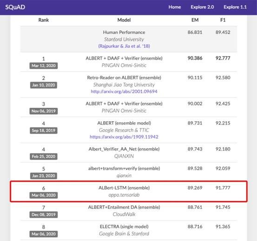Select F1 score 92.425
Image resolution: width=257 pixels, height=241 pixels.
pyautogui.click(x=223, y=104)
